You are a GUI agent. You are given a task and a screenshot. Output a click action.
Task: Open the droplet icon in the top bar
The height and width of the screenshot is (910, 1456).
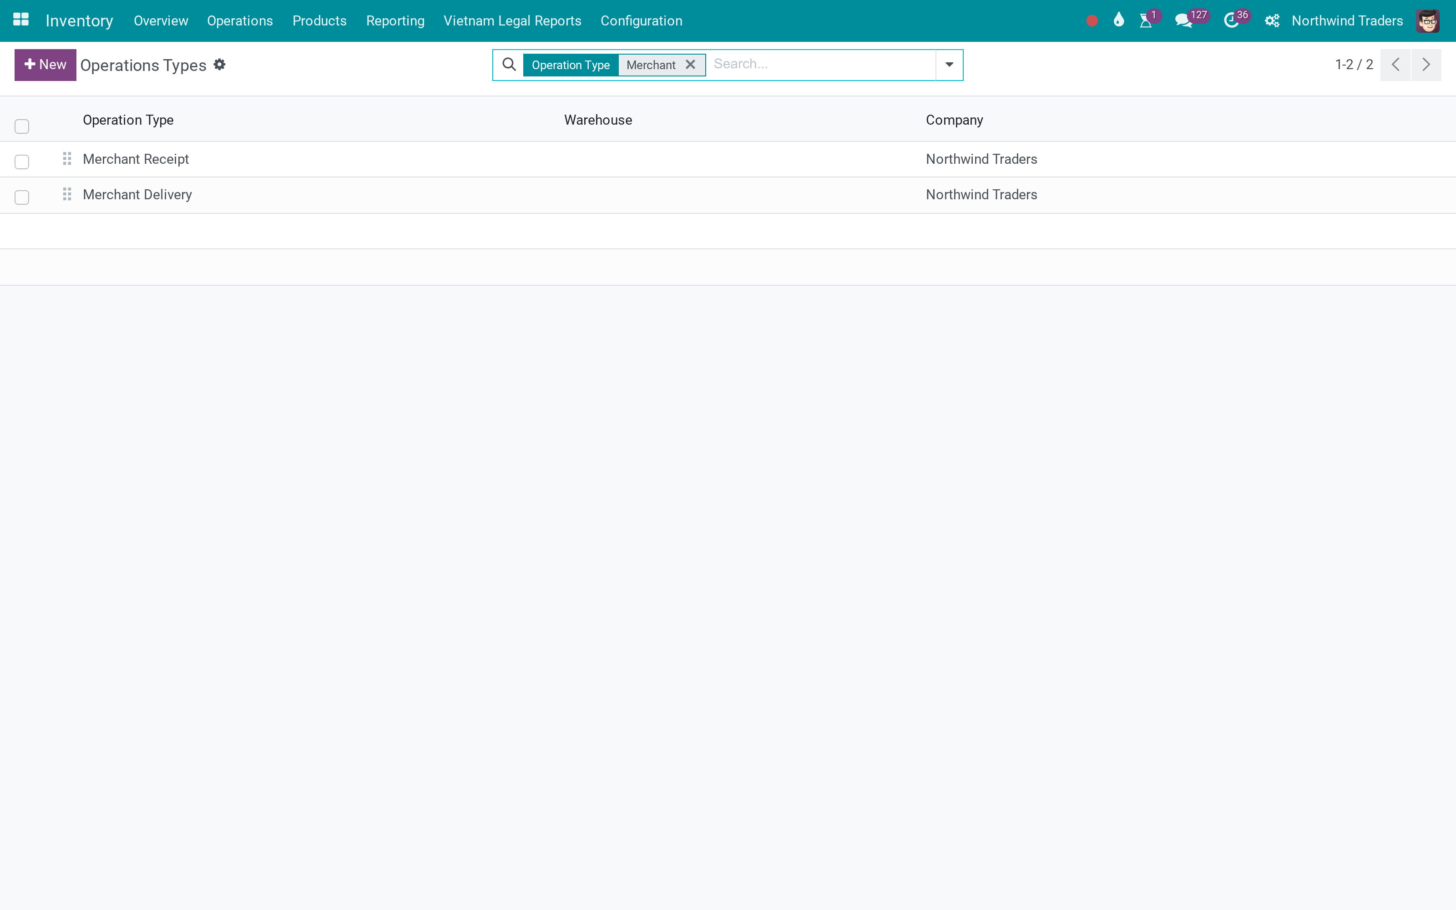[1118, 20]
